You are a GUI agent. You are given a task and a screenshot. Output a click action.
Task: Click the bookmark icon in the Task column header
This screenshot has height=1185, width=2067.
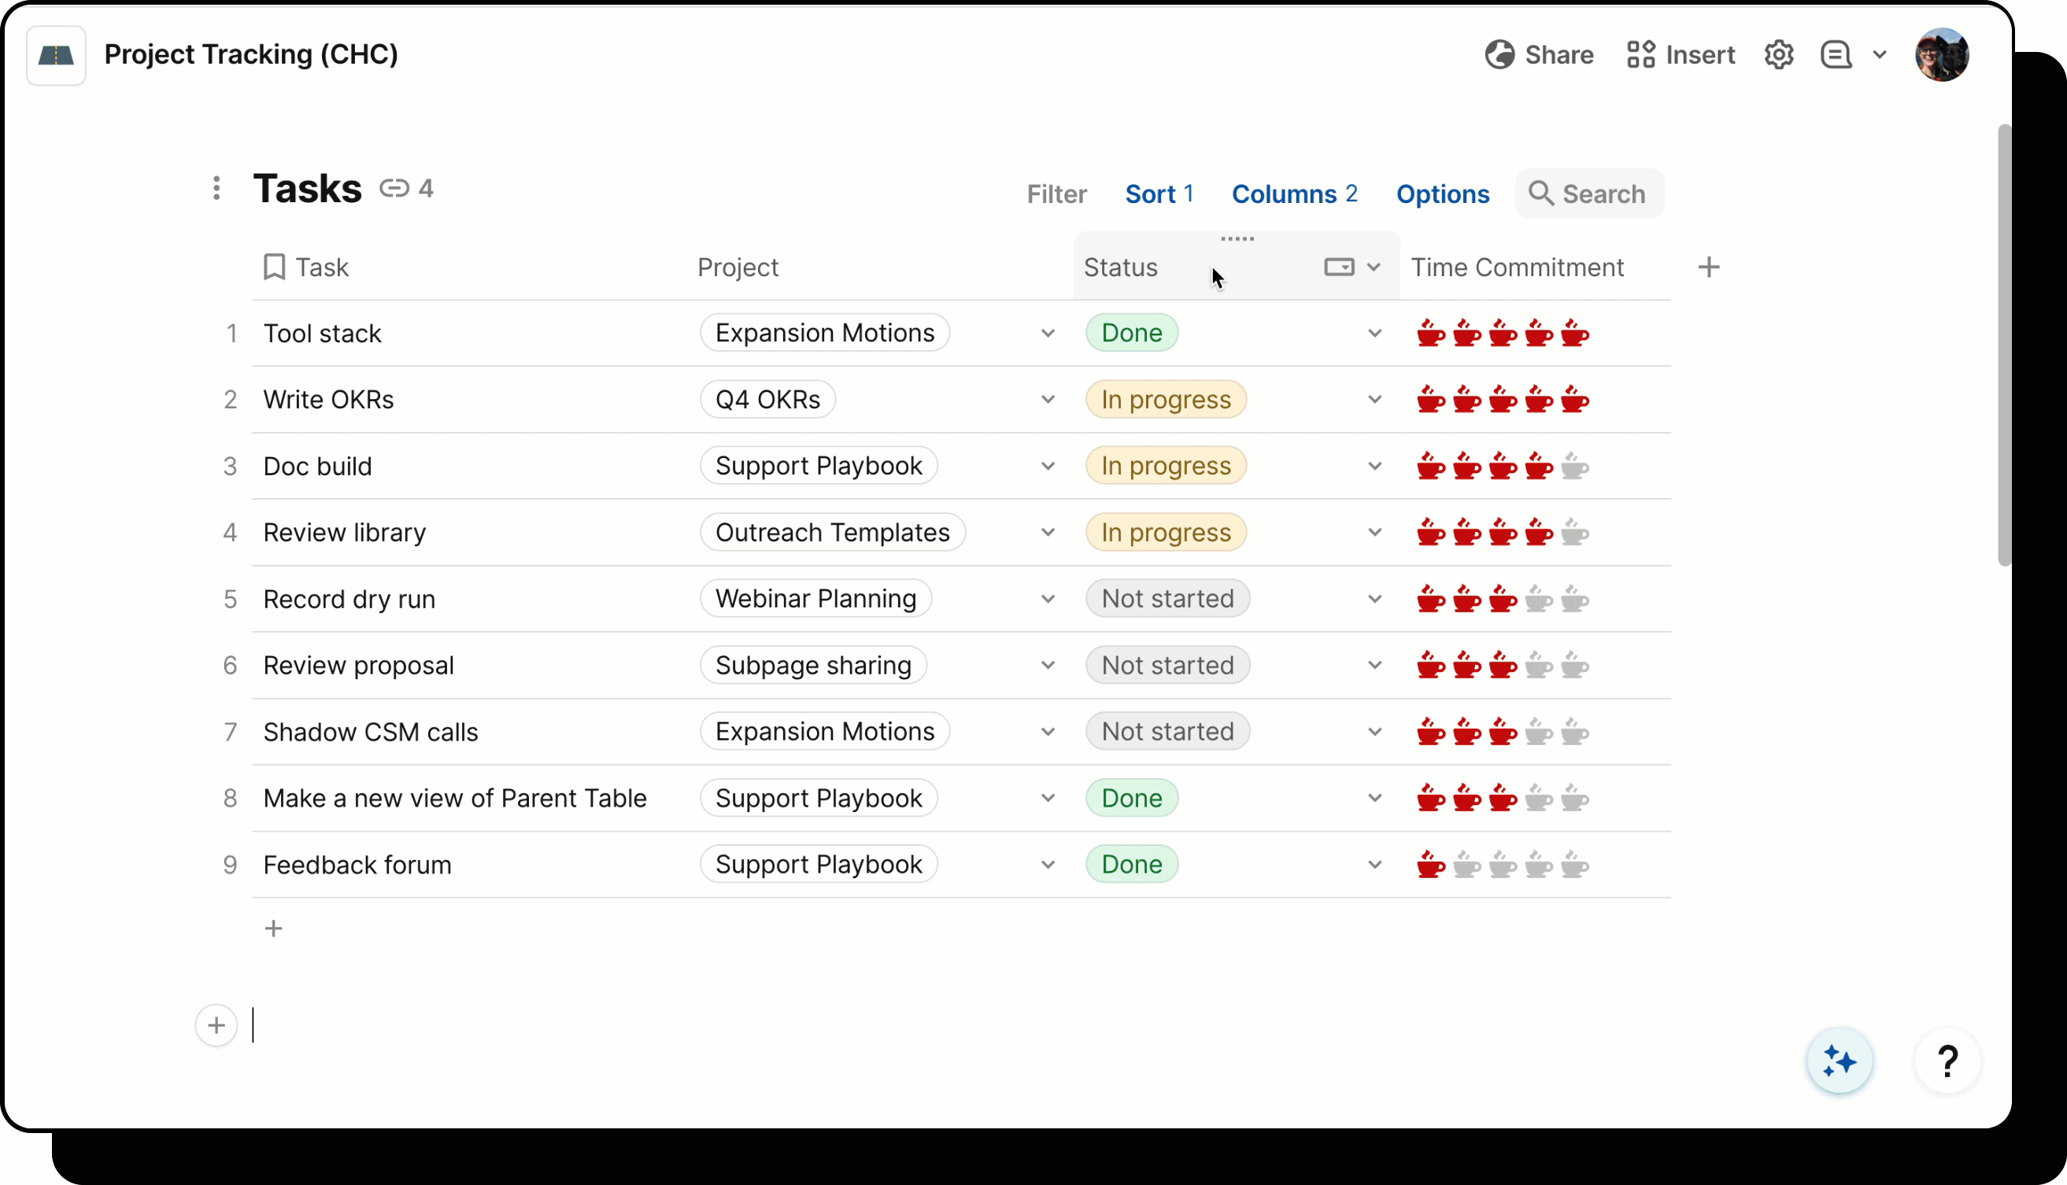point(274,267)
